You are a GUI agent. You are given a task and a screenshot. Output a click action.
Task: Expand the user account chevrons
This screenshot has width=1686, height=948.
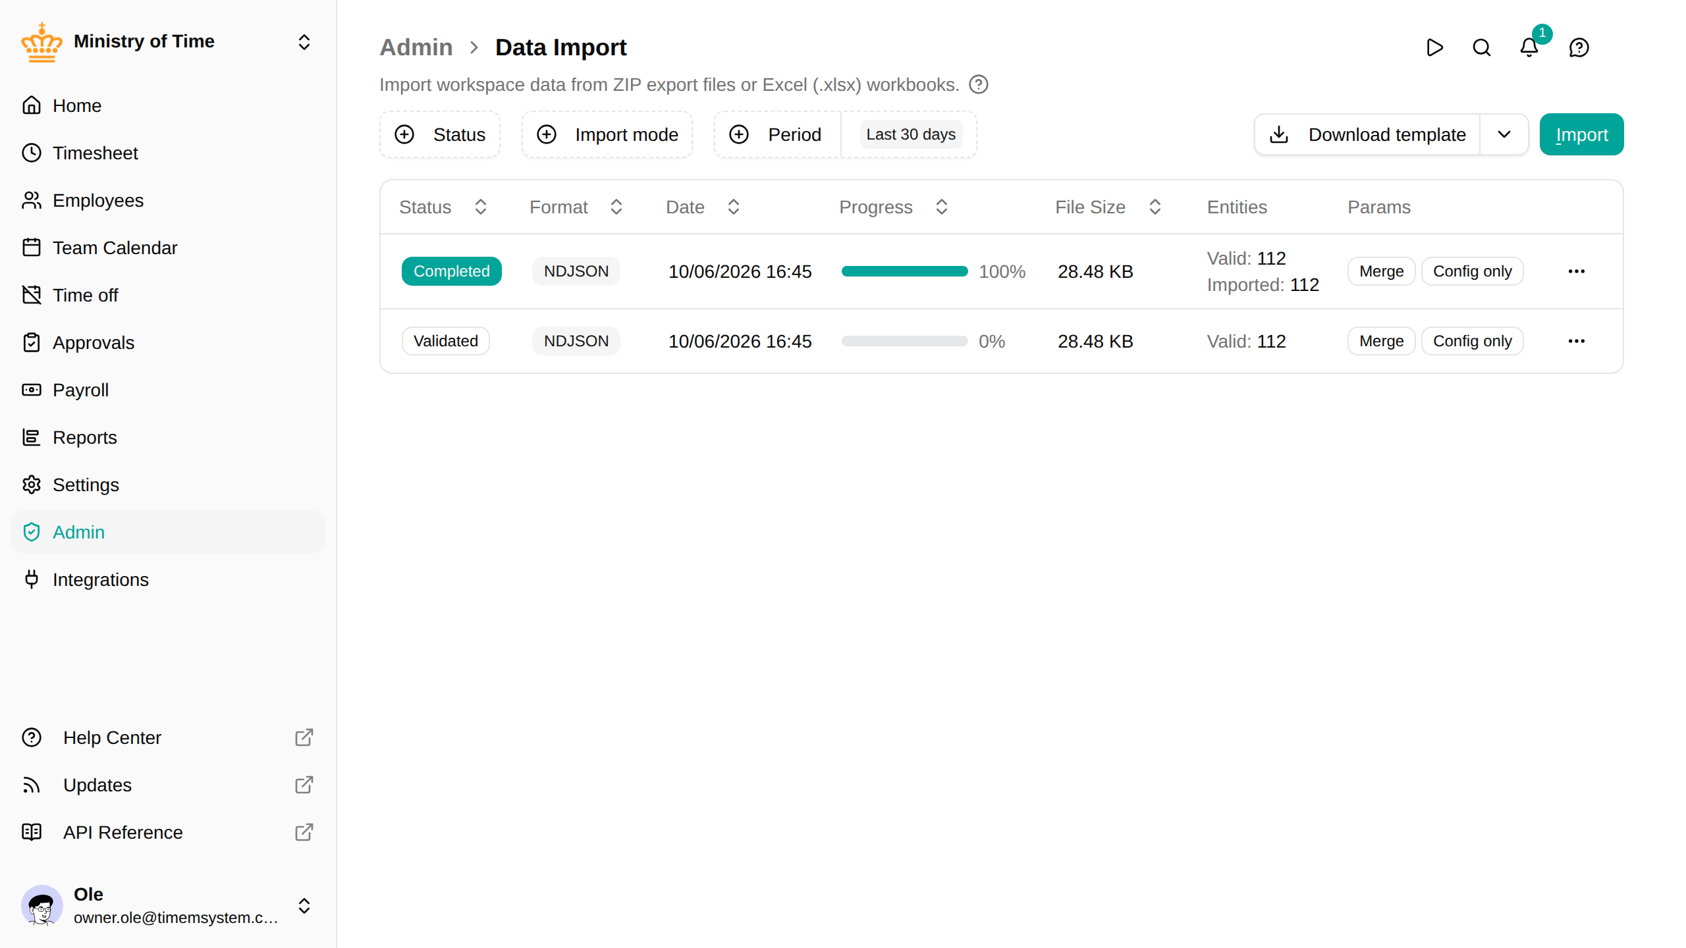[304, 906]
